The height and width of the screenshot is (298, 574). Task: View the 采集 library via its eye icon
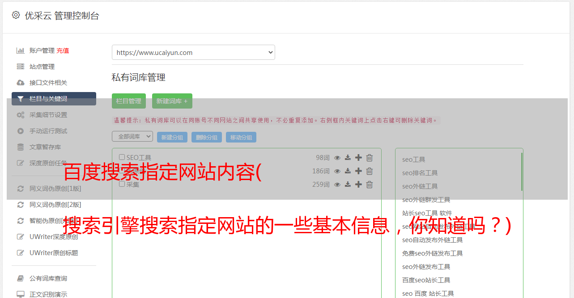pos(337,185)
